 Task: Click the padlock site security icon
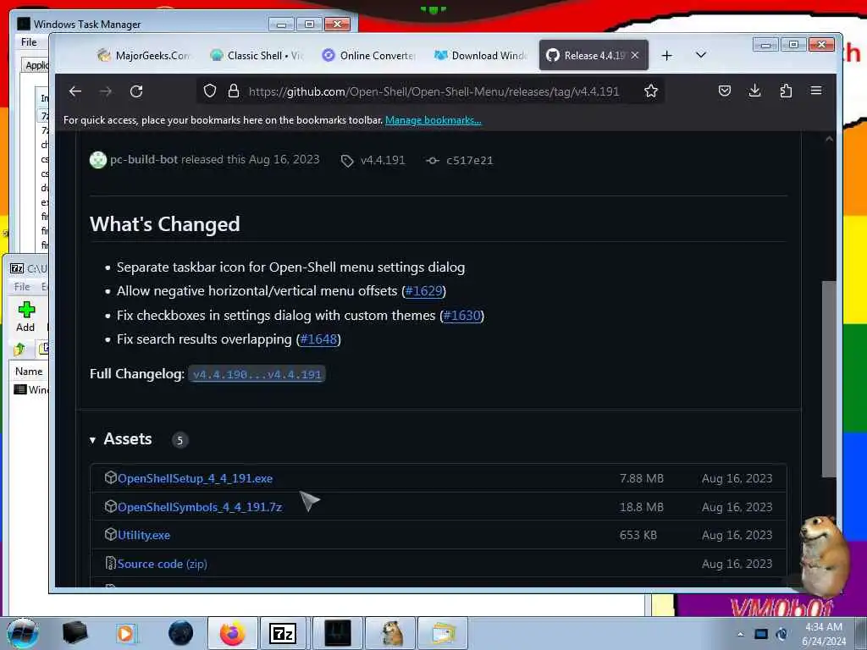234,91
